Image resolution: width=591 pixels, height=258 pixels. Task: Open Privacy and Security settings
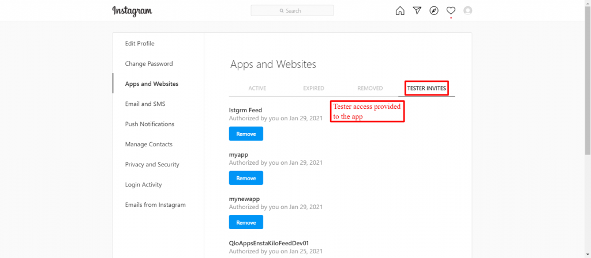tap(152, 165)
